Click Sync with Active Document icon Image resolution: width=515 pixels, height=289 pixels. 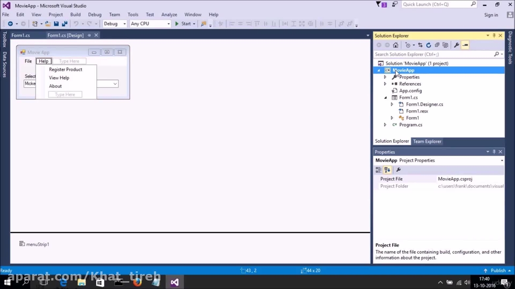click(420, 45)
